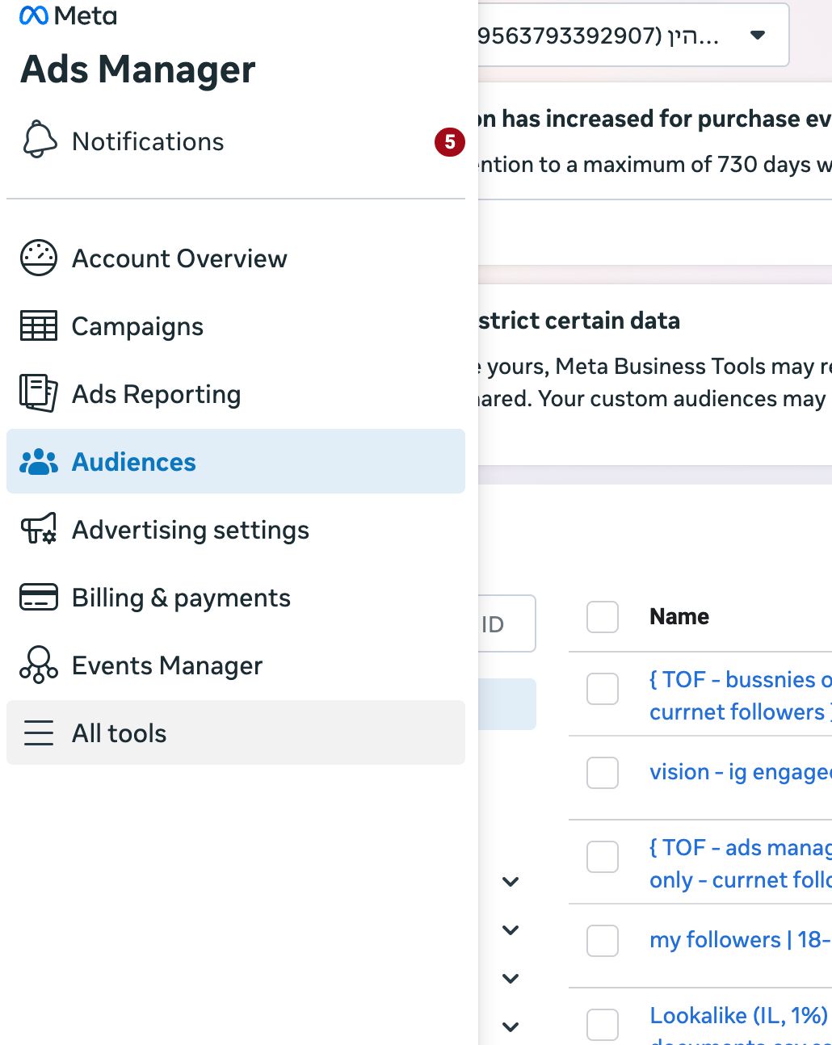Image resolution: width=832 pixels, height=1045 pixels.
Task: Go to Account Overview
Action: pyautogui.click(x=236, y=258)
